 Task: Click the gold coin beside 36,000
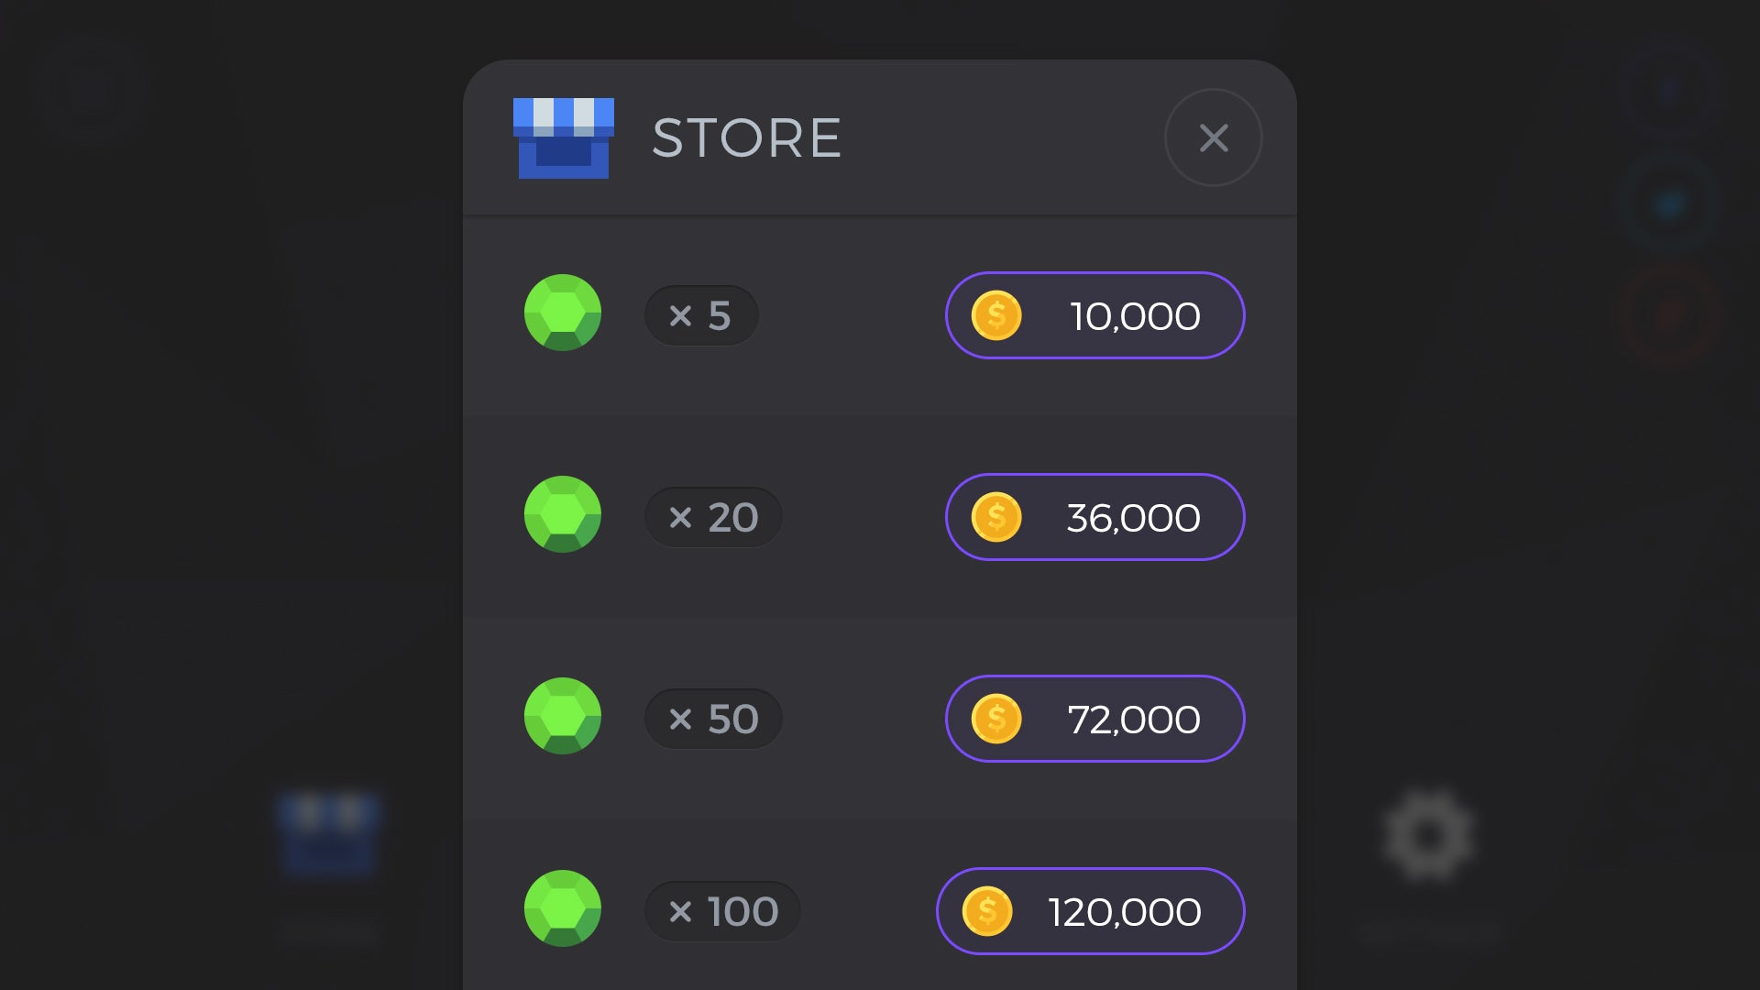pyautogui.click(x=996, y=517)
